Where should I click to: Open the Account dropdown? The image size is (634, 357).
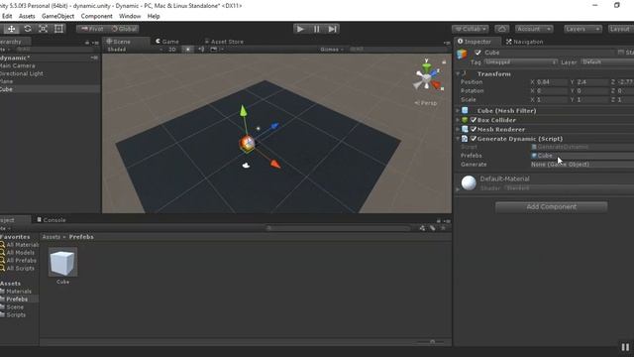pyautogui.click(x=534, y=29)
